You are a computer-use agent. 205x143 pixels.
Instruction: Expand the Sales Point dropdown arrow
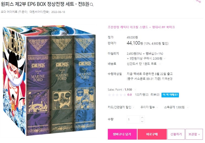[x=135, y=89]
